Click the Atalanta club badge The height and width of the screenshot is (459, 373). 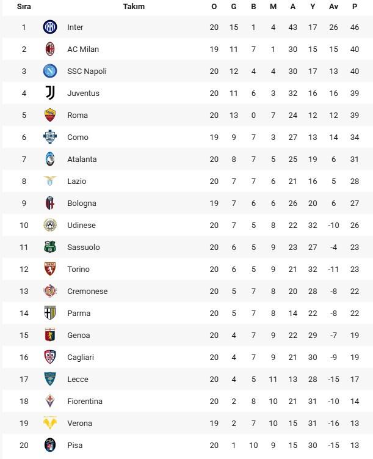(x=49, y=159)
